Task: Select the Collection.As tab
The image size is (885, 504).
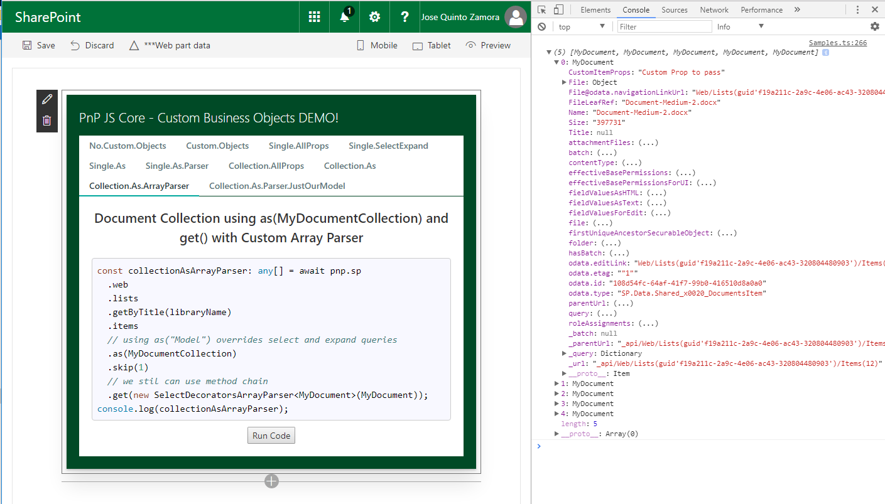Action: [x=350, y=166]
